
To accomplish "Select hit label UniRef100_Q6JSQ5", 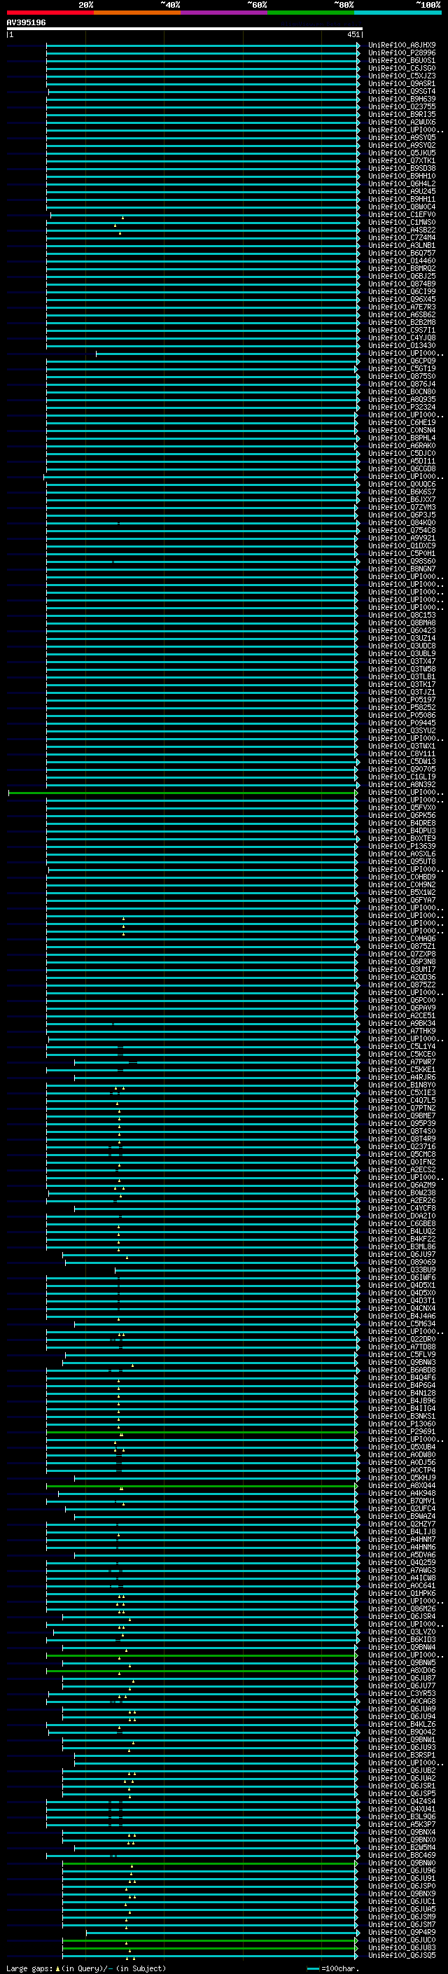I will (x=401, y=1956).
